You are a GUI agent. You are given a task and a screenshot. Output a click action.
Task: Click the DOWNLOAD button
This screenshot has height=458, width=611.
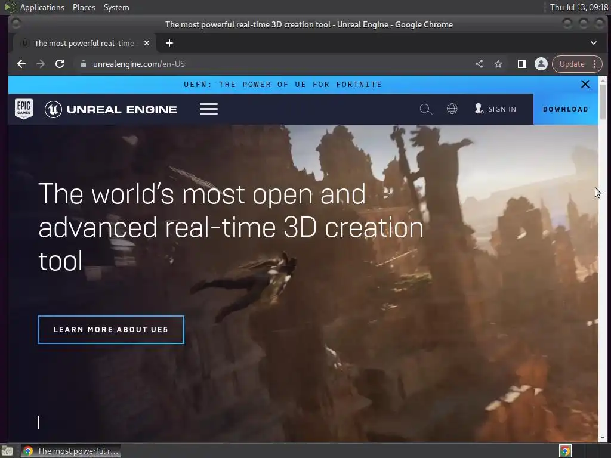pos(566,109)
